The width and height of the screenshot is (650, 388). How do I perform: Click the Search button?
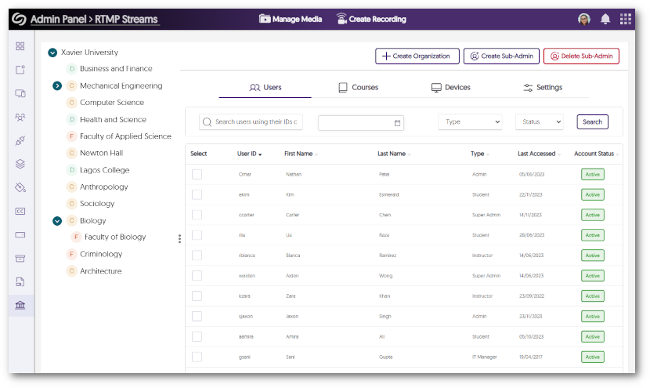[x=592, y=122]
